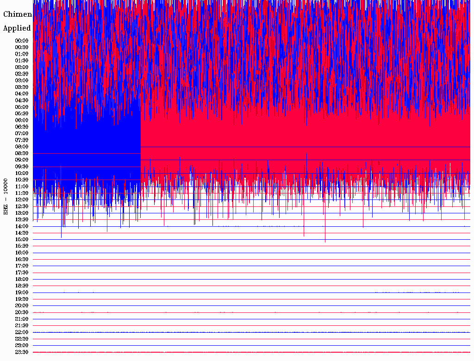Select the 10:00 time label
This screenshot has width=474, height=361.
pyautogui.click(x=22, y=173)
